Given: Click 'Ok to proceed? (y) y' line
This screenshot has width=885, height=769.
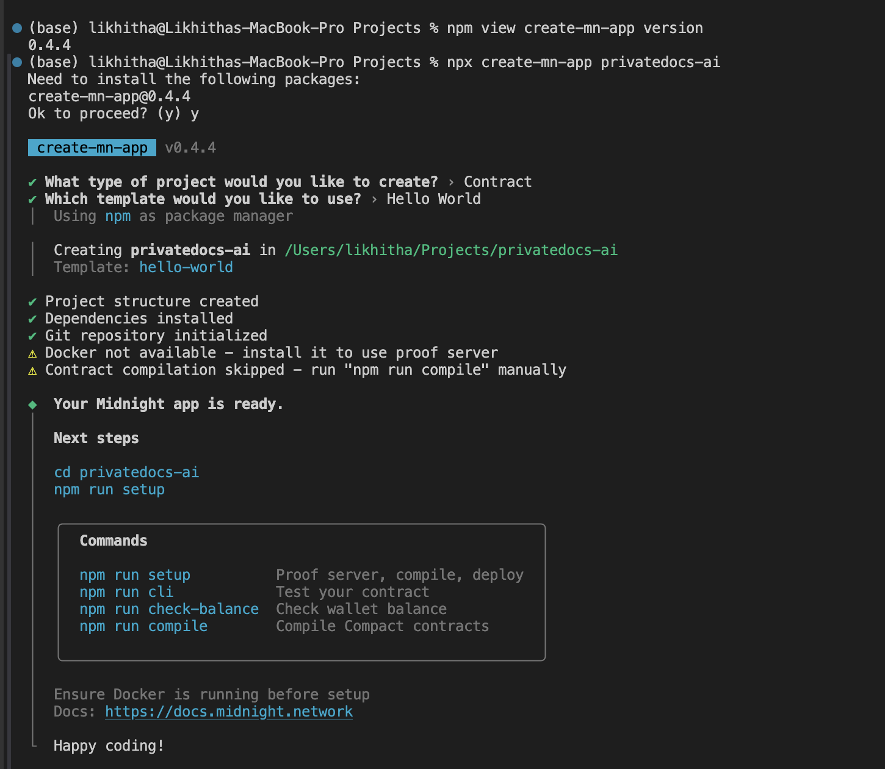Looking at the screenshot, I should (114, 114).
